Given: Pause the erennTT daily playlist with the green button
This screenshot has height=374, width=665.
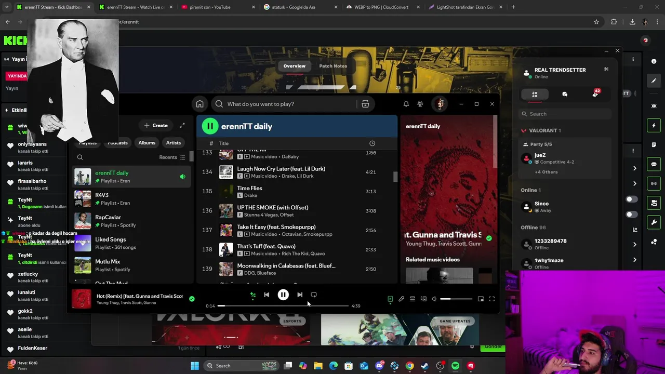Looking at the screenshot, I should point(210,126).
